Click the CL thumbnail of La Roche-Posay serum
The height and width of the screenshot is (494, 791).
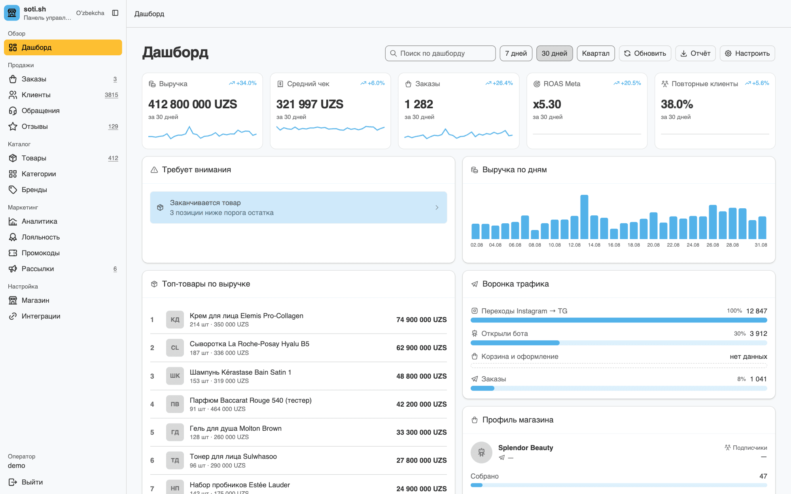pyautogui.click(x=175, y=348)
